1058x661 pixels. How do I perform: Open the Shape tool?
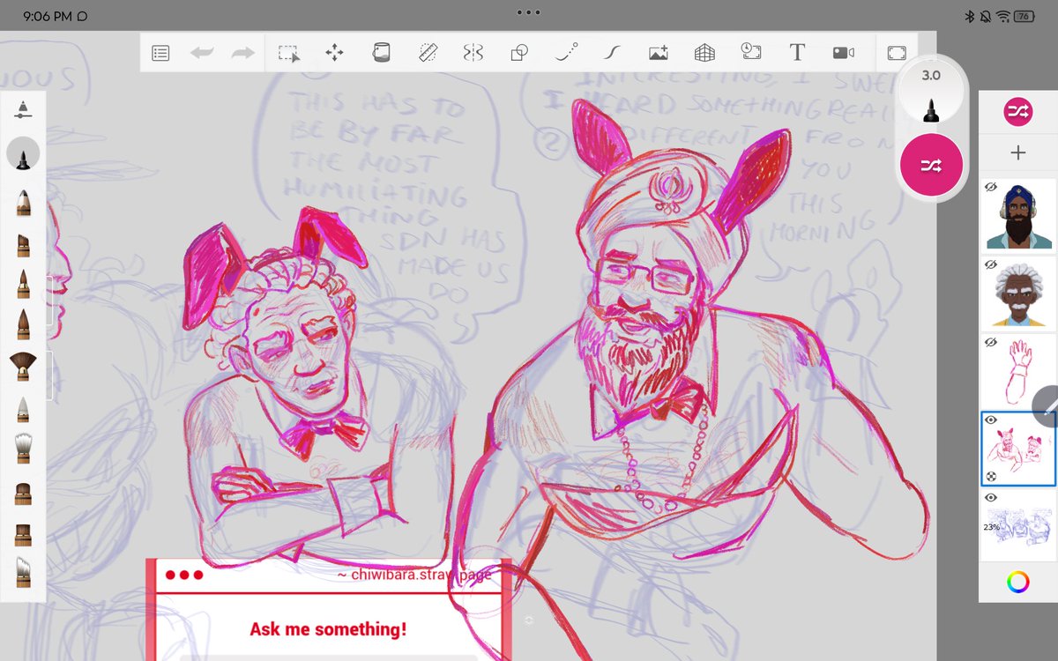coord(519,53)
